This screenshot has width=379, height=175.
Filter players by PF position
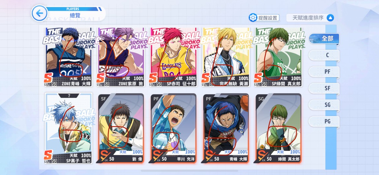click(x=324, y=72)
